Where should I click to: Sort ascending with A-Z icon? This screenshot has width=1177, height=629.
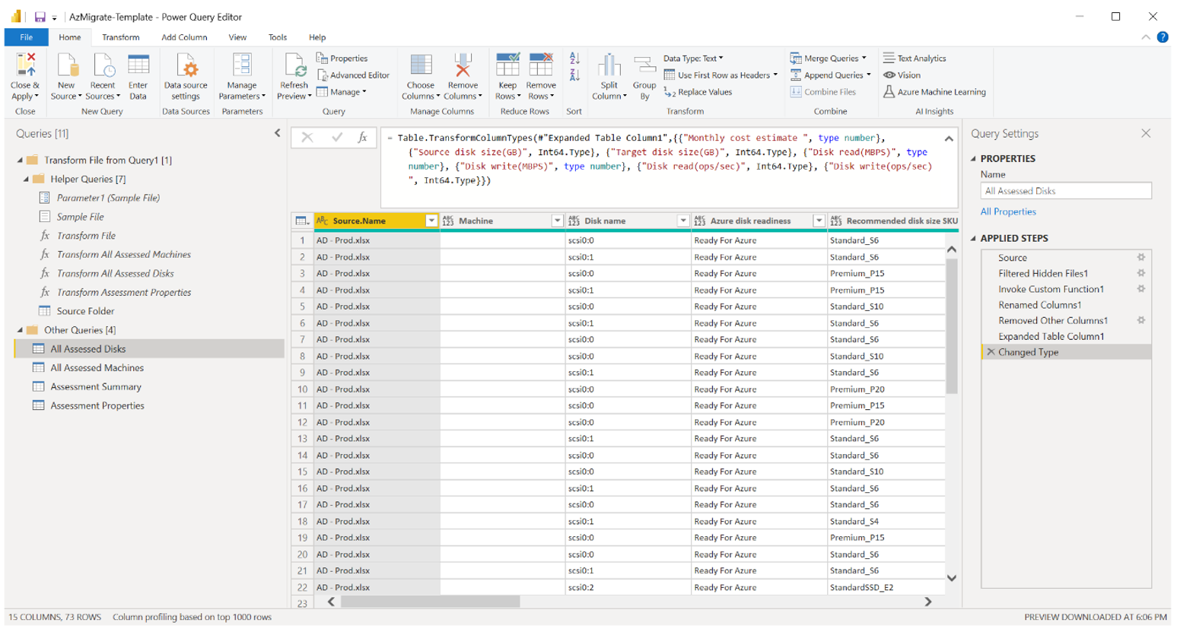(574, 59)
